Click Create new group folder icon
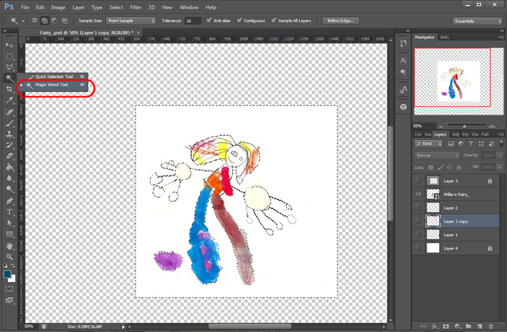The width and height of the screenshot is (507, 332). 468,326
